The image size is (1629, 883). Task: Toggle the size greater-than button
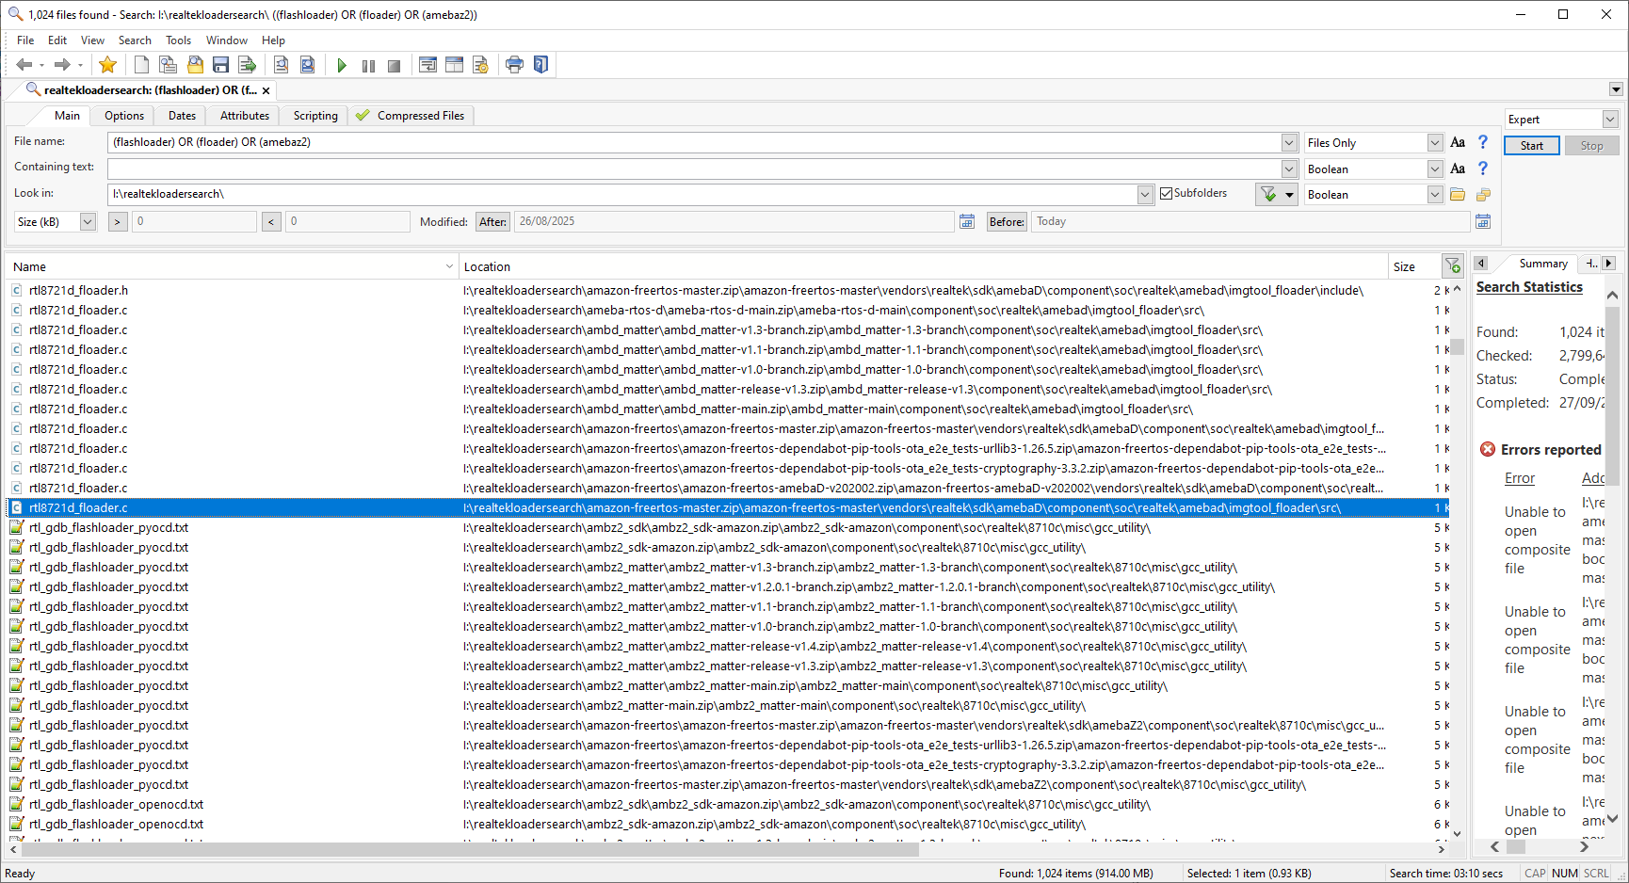tap(118, 222)
